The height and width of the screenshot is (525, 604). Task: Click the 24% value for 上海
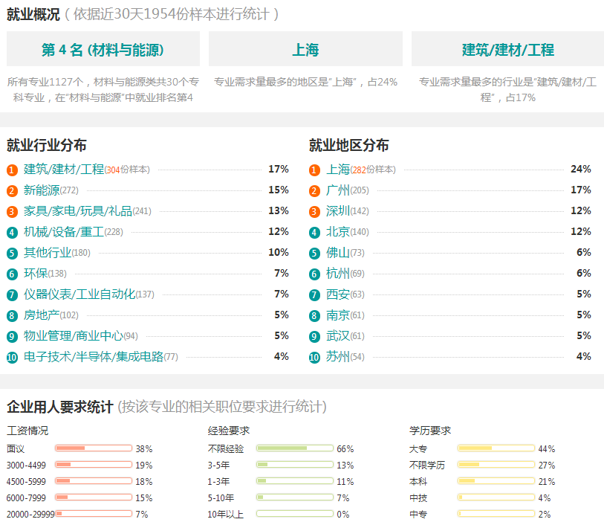581,169
